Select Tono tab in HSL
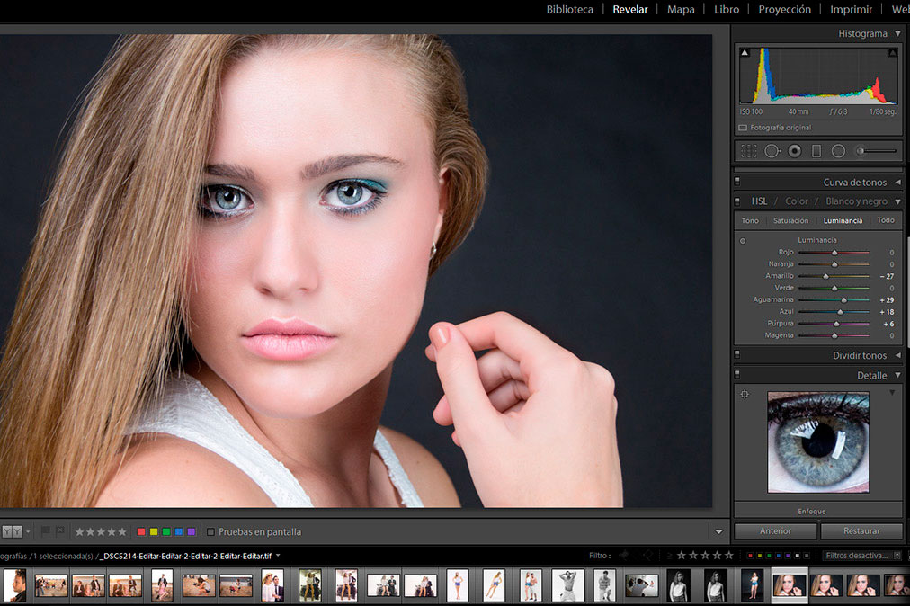The width and height of the screenshot is (910, 606). coord(750,220)
